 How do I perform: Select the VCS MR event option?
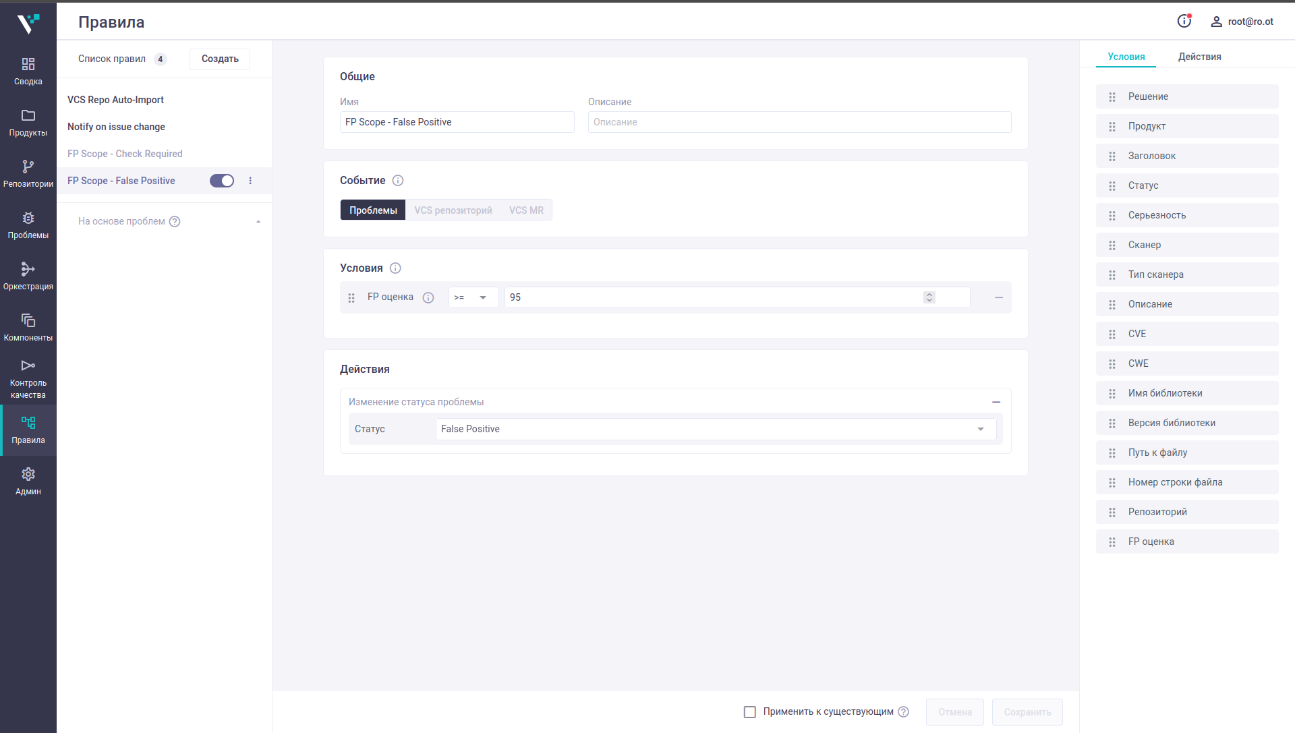point(526,210)
